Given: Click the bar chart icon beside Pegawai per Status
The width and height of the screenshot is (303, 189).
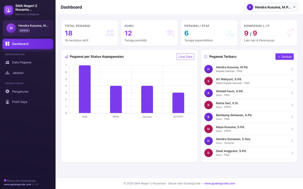Looking at the screenshot, I should (x=67, y=56).
